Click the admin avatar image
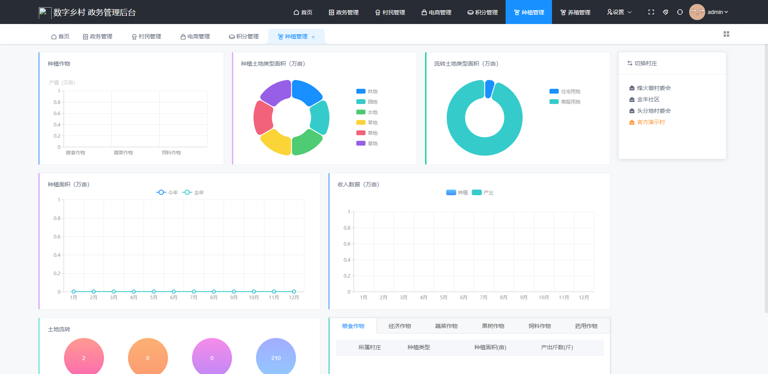 (697, 12)
